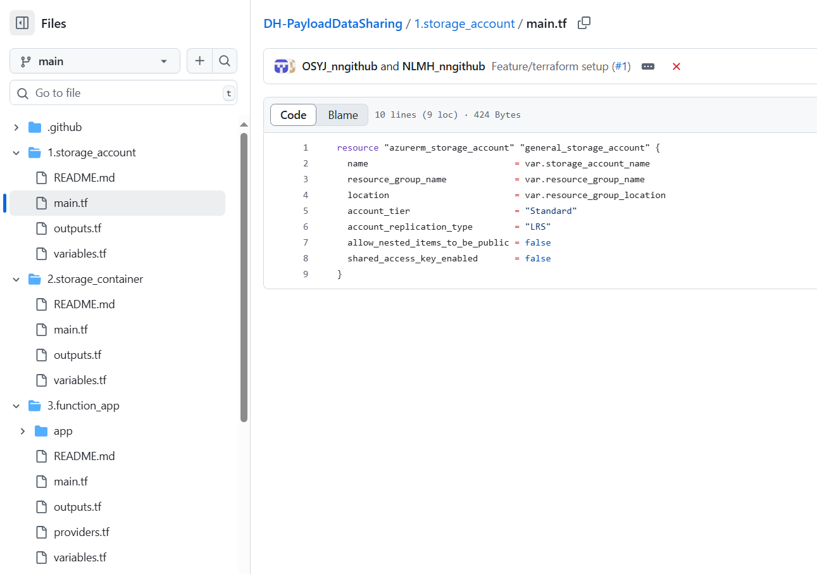
Task: Select the 1.storage_account folder
Action: (92, 153)
